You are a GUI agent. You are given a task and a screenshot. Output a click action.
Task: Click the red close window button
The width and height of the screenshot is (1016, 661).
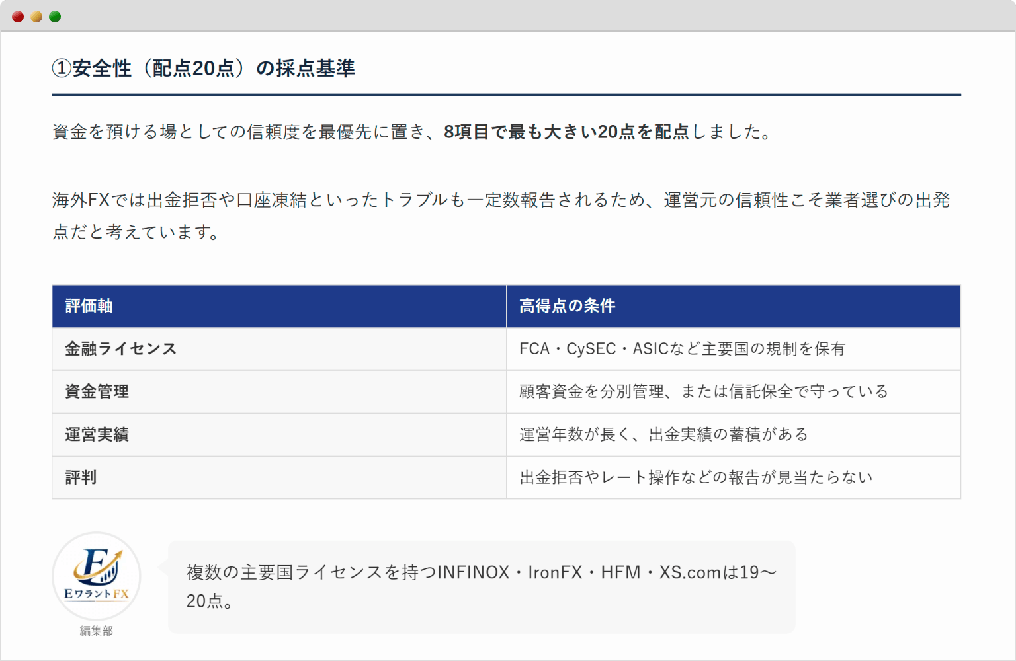[x=18, y=17]
